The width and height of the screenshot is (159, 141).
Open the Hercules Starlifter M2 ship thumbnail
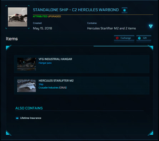(x=26, y=85)
